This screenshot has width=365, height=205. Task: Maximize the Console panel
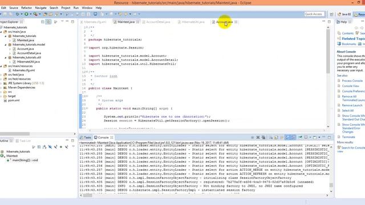(329, 137)
